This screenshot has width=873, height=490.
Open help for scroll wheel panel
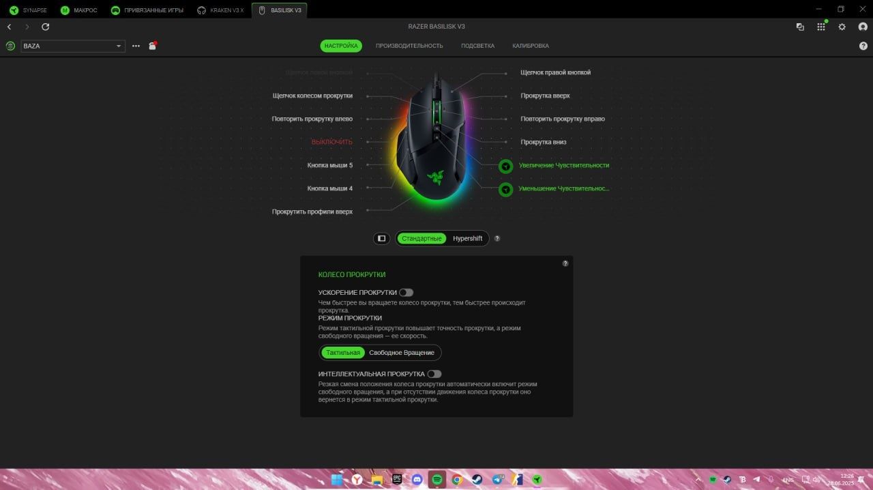[565, 263]
